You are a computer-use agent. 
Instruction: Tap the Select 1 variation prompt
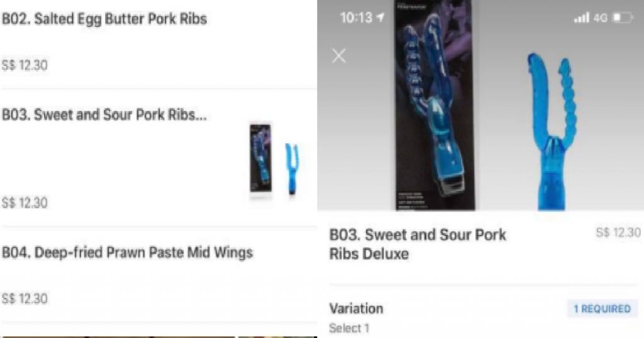point(349,328)
